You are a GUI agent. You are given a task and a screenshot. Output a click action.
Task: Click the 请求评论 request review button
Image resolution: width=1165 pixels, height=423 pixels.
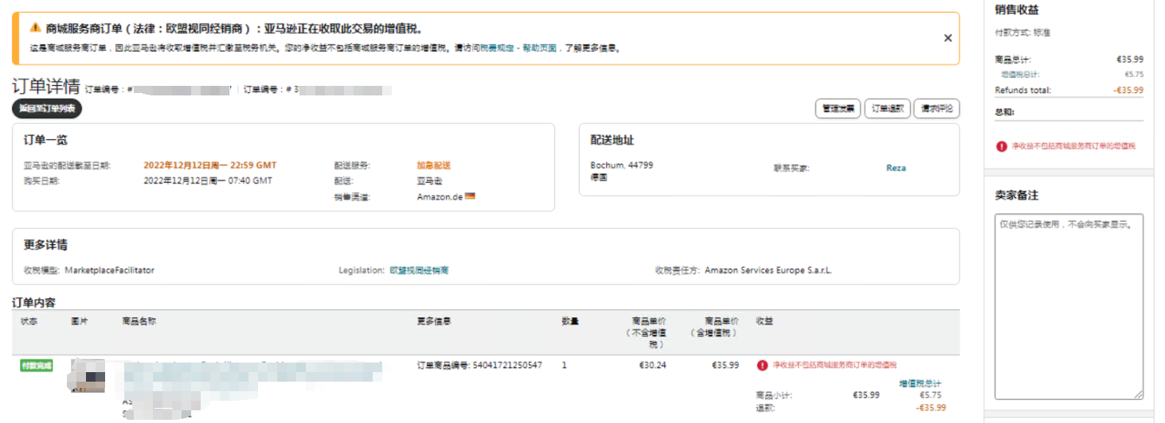click(x=936, y=109)
